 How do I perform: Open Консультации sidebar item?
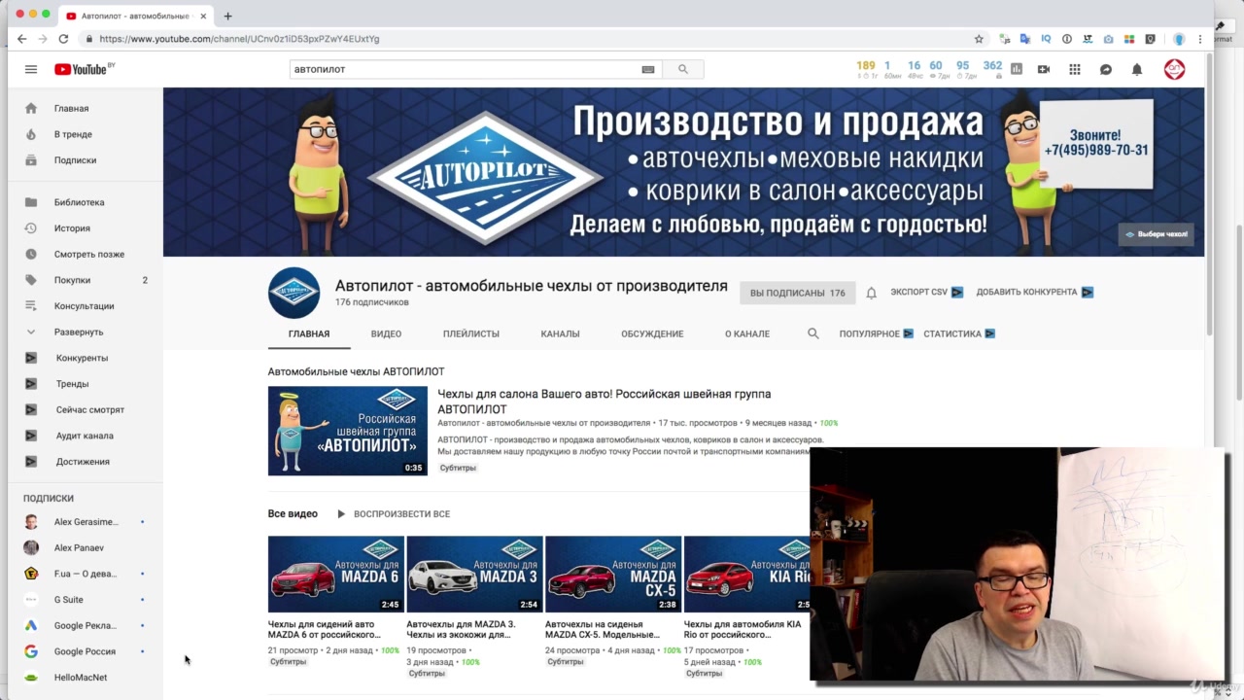[x=86, y=306]
